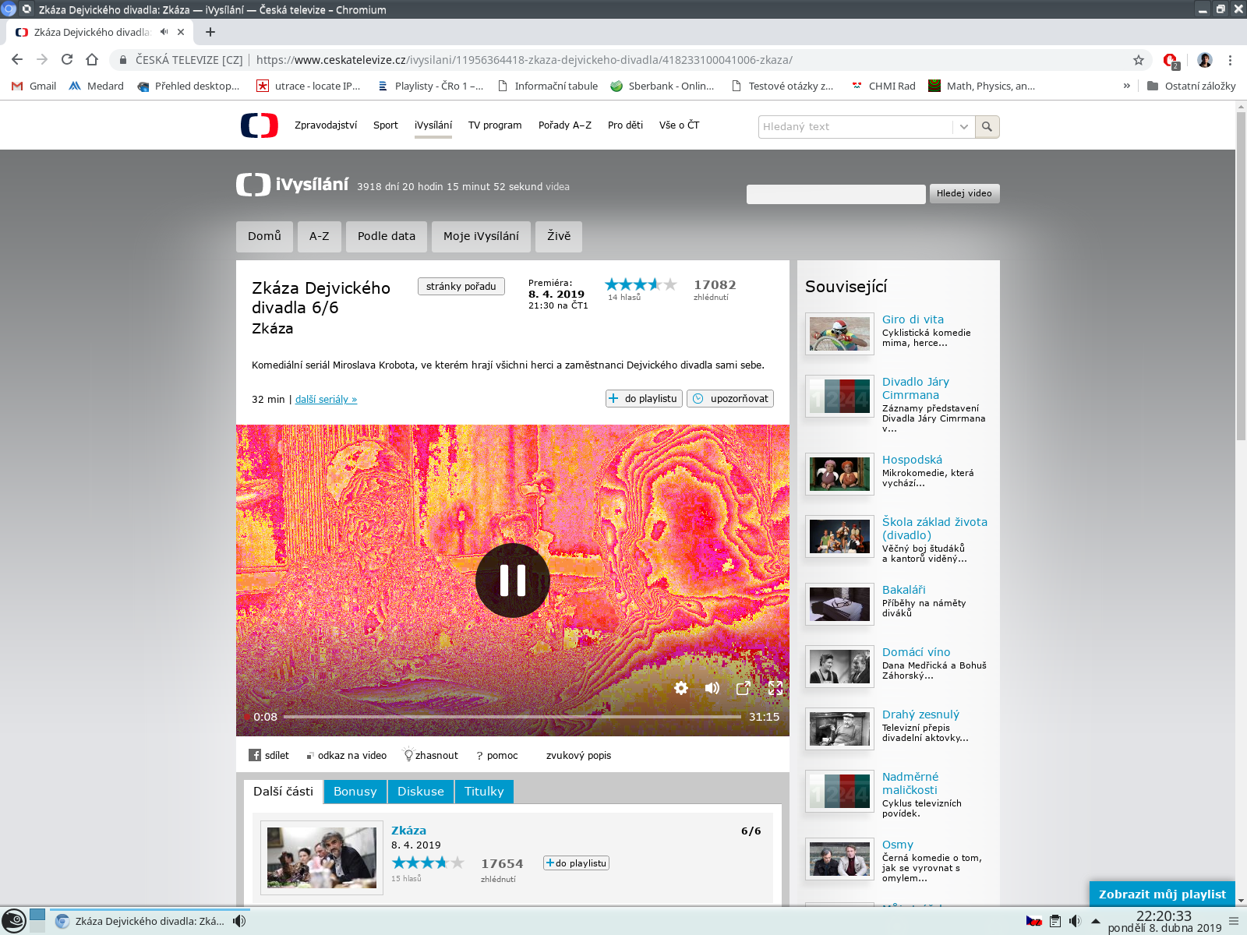The image size is (1247, 935).
Task: Focus the Hledaný text search field
Action: [x=855, y=127]
